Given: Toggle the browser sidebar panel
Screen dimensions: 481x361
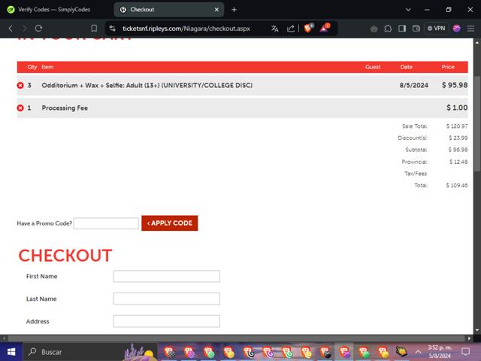Looking at the screenshot, I should click(x=402, y=29).
